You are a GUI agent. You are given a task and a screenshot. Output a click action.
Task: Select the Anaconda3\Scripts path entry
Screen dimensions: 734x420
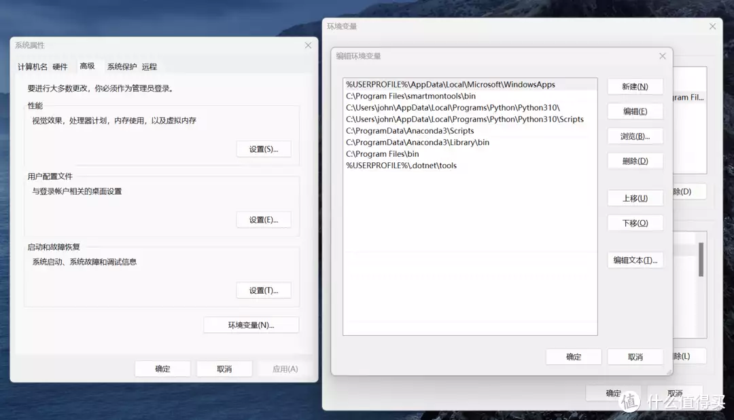click(470, 131)
